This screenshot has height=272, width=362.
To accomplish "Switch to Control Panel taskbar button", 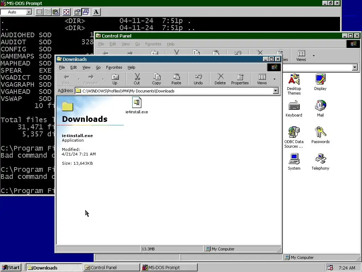I will point(111,268).
